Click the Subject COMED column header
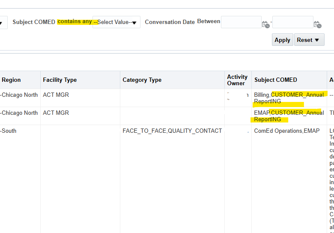The image size is (334, 233). [x=289, y=80]
